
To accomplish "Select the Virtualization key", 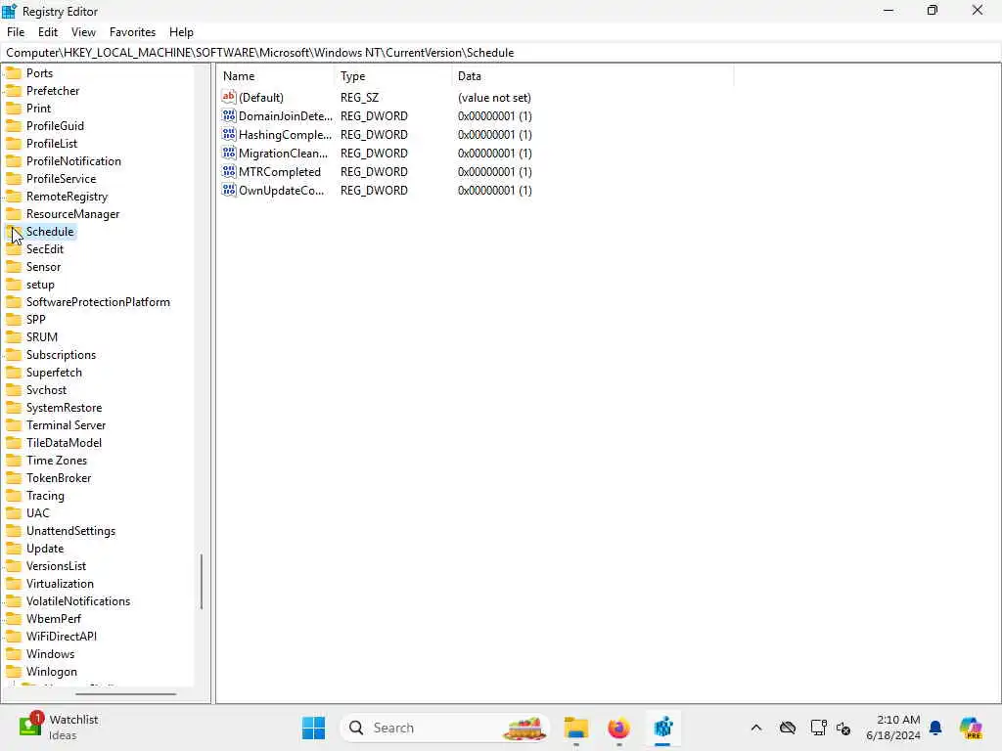I will tap(60, 583).
